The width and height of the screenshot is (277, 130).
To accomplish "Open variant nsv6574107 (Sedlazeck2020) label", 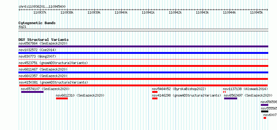I will pyautogui.click(x=45, y=89).
